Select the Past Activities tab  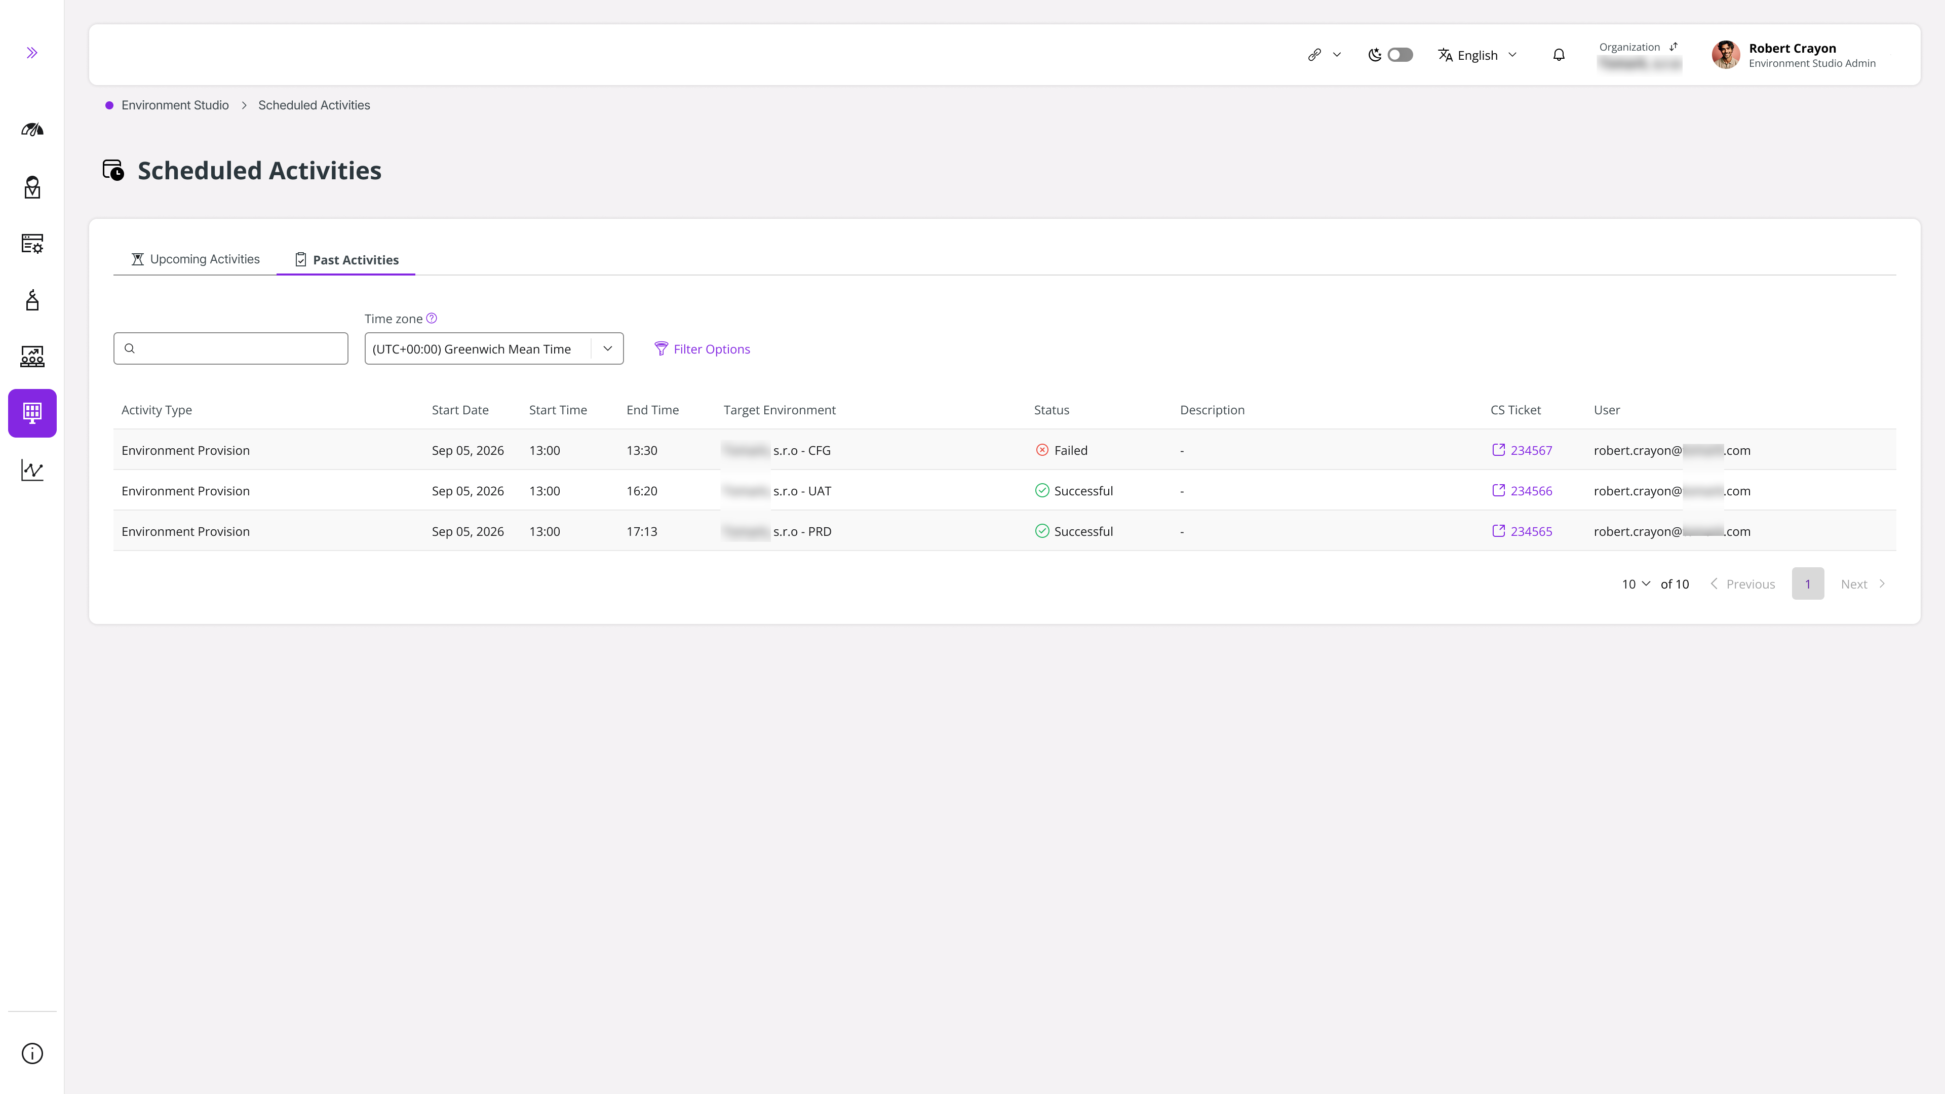tap(346, 259)
